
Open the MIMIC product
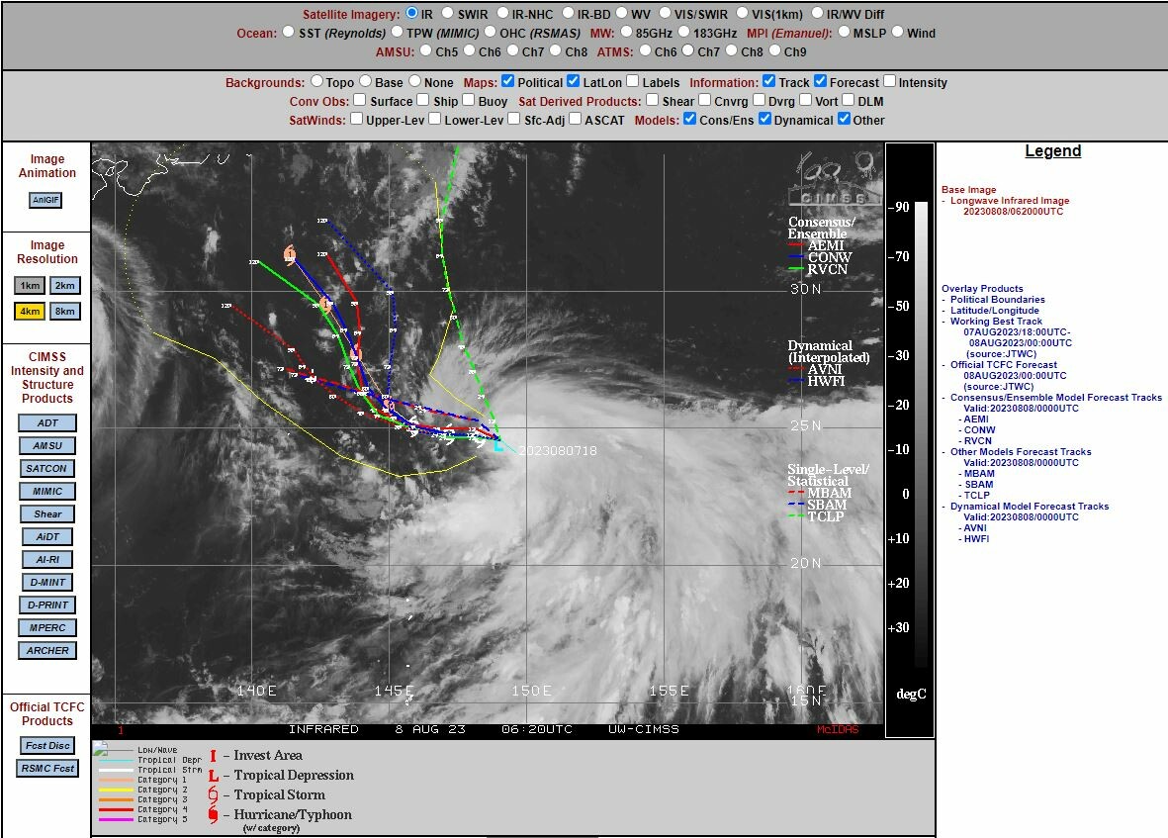(x=46, y=491)
